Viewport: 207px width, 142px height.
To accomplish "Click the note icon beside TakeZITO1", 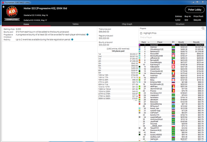I will coord(140,128).
